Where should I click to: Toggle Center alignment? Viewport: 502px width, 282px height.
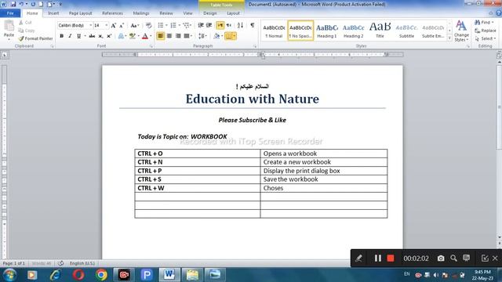pos(169,36)
